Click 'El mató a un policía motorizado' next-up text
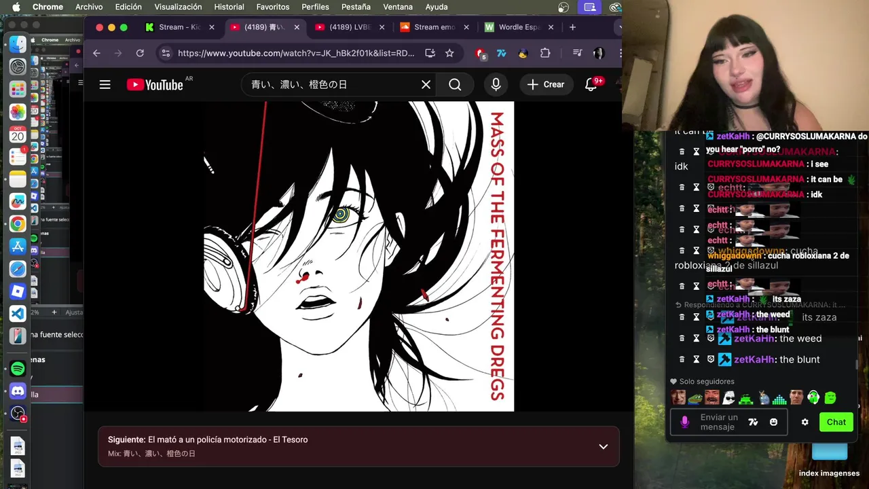869x489 pixels. click(x=227, y=439)
